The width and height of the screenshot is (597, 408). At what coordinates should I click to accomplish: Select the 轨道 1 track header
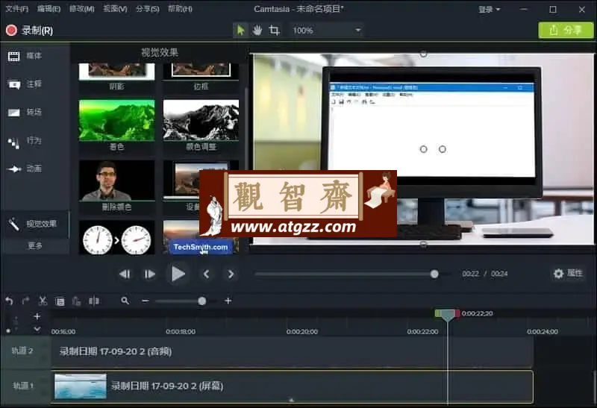click(25, 386)
